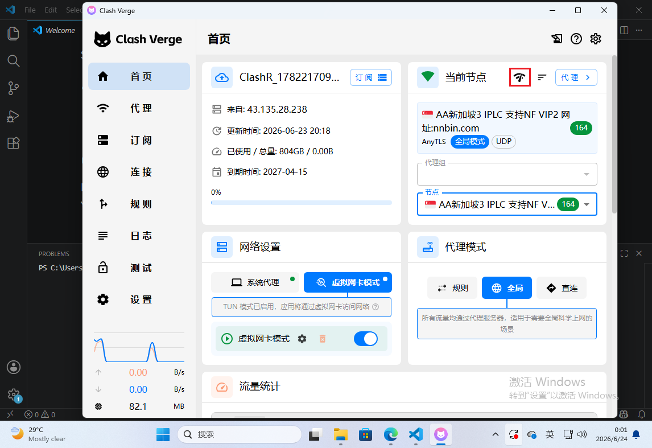652x448 pixels.
Task: Click the lightweight mode icon in header
Action: [557, 39]
